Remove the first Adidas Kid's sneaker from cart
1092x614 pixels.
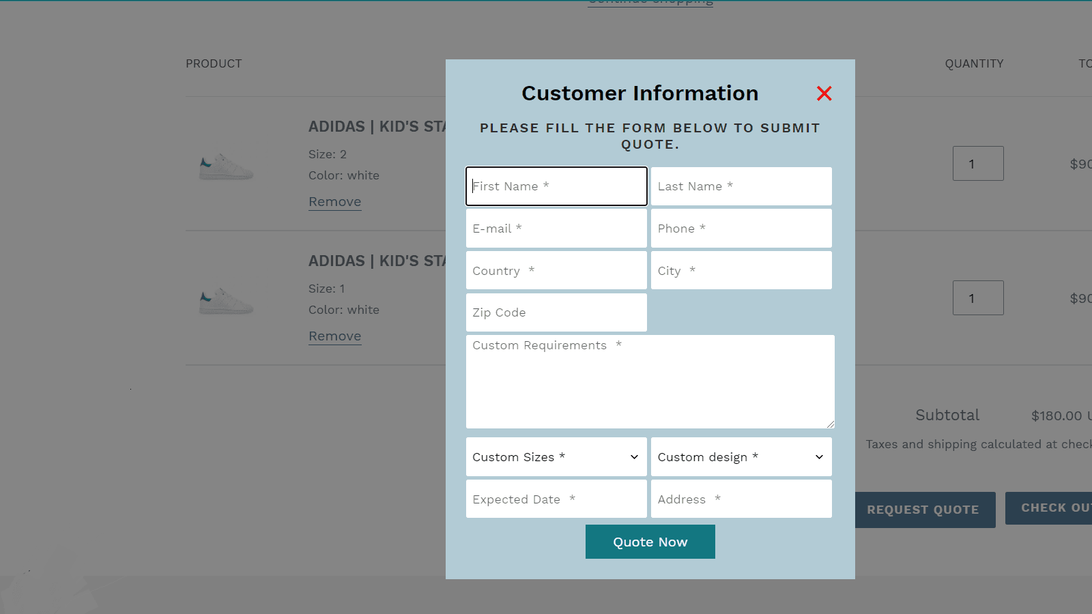coord(334,201)
